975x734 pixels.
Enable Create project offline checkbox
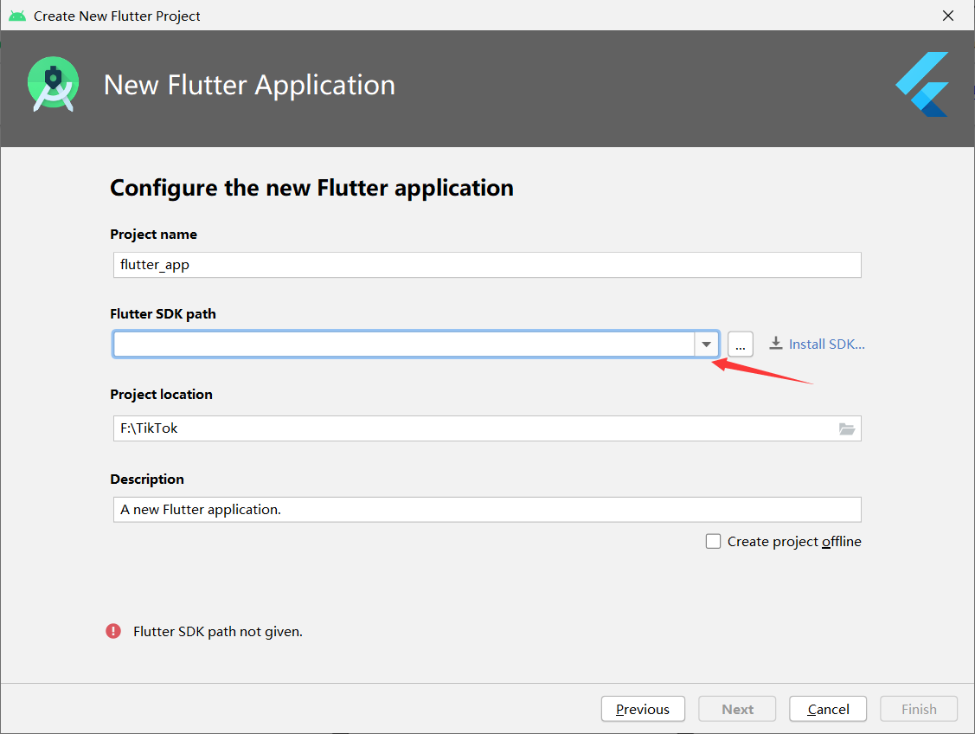pos(713,541)
